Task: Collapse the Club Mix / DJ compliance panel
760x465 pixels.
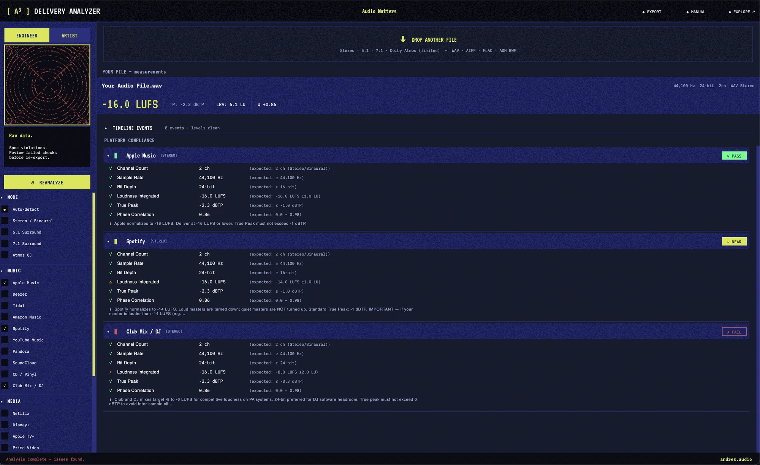Action: (108, 332)
